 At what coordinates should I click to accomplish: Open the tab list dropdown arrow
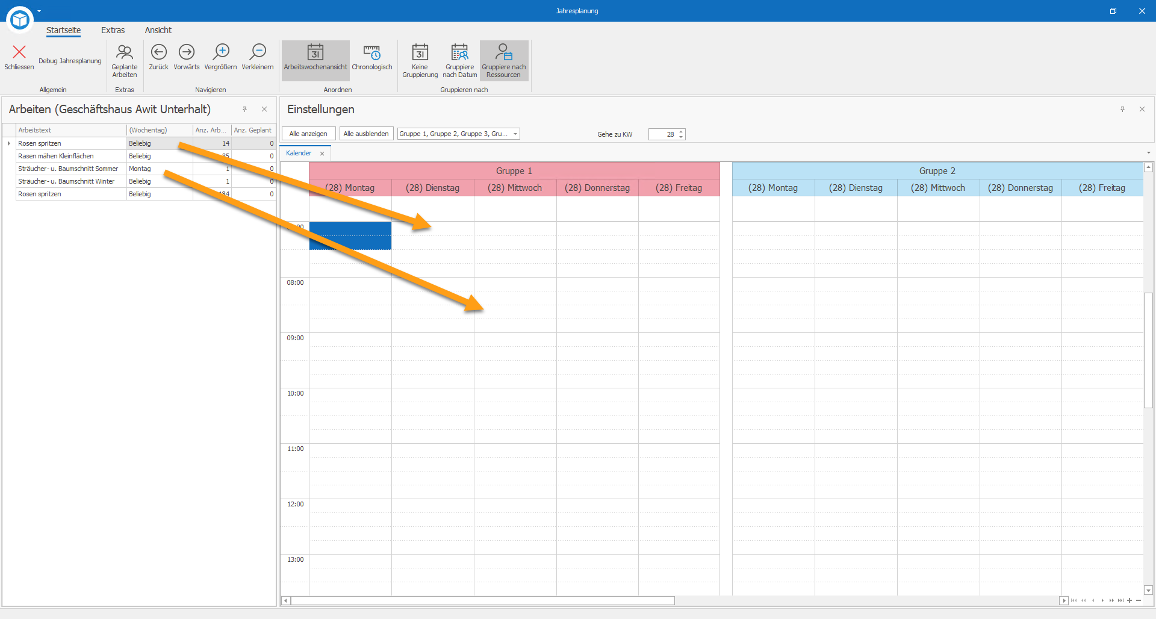point(1149,153)
